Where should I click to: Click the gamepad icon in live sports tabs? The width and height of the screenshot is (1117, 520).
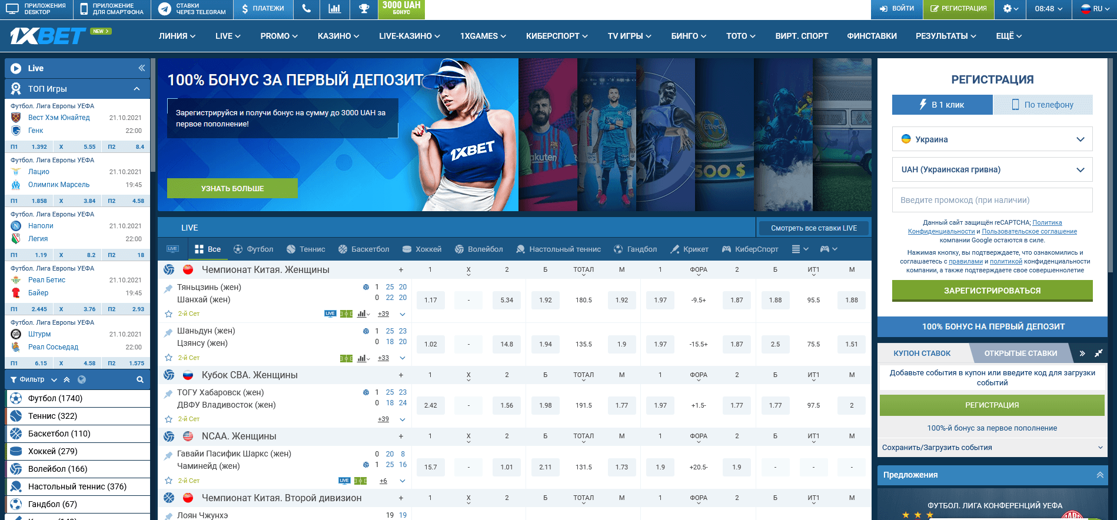pos(828,249)
